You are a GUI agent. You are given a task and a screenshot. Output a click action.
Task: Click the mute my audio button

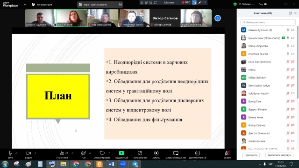[x=279, y=155]
